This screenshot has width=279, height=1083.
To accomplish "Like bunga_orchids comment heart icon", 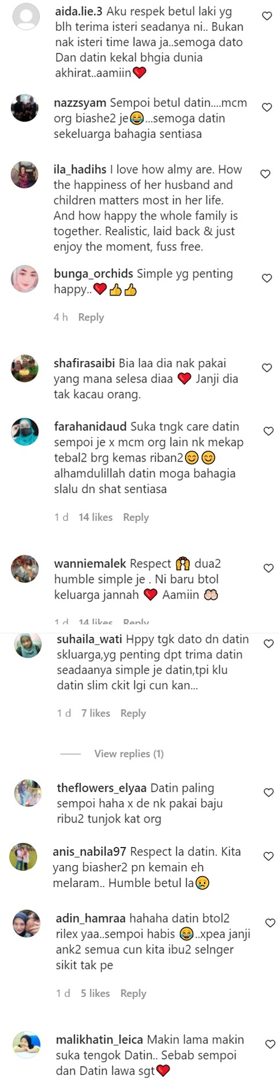I will click(267, 278).
